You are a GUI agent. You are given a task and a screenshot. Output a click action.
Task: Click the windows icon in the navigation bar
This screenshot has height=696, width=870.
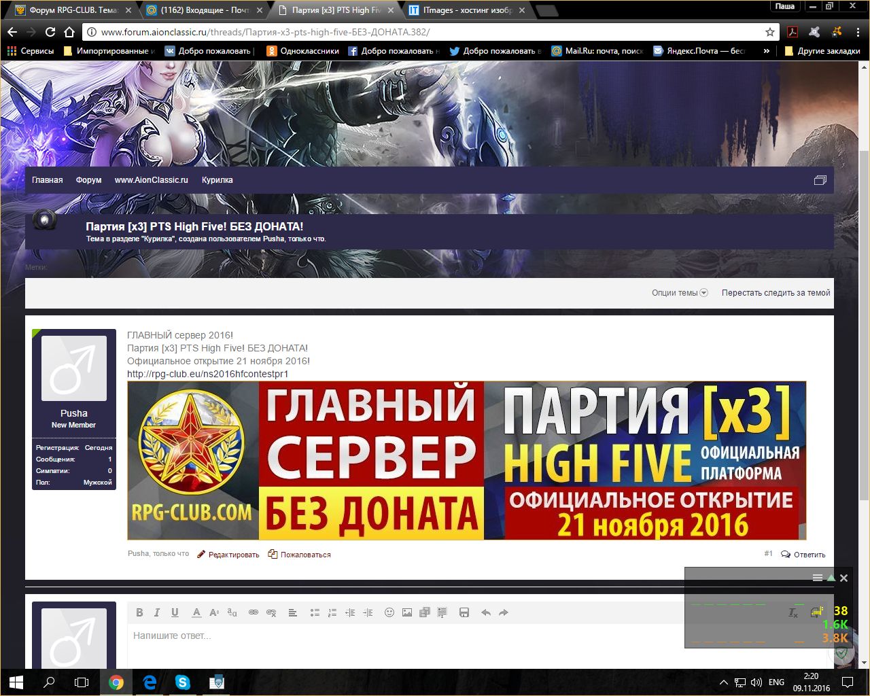820,180
